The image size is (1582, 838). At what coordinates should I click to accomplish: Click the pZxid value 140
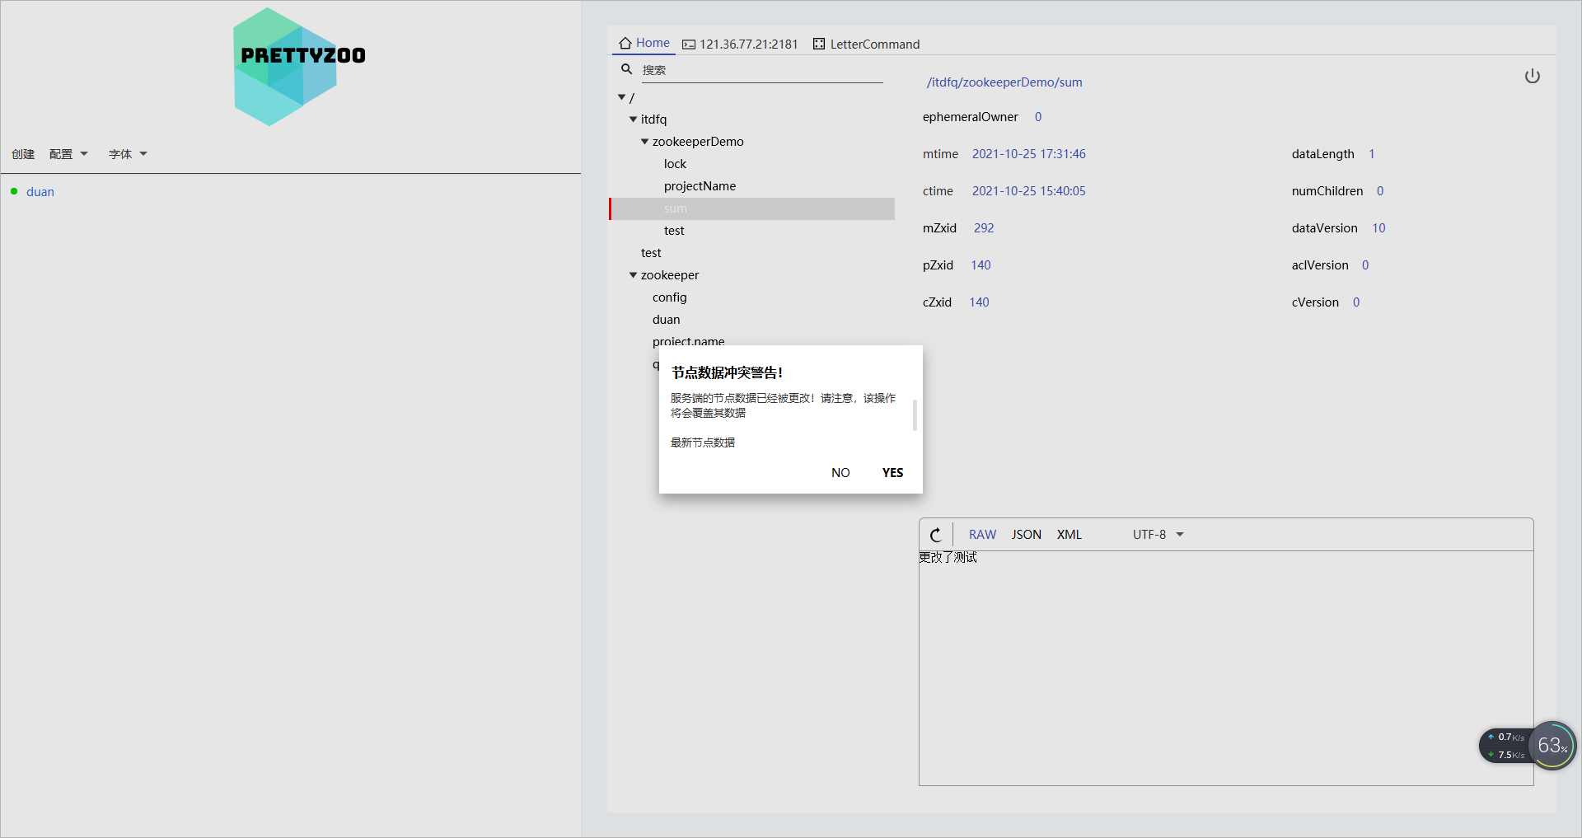pos(981,265)
